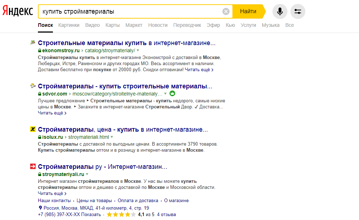359x220 pixels.
Task: Click the sdvor.com favicon
Action: (33, 86)
